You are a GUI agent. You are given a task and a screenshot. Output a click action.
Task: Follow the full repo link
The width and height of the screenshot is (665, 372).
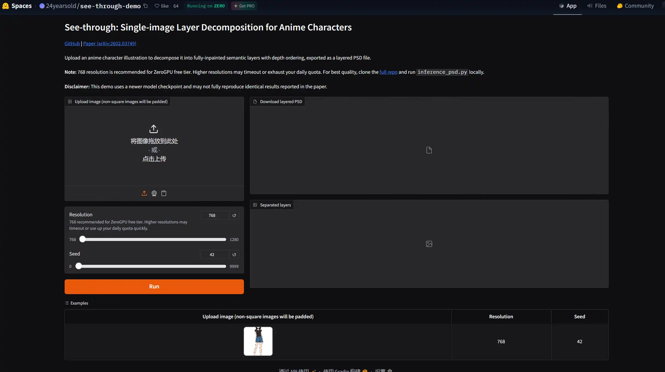(388, 72)
